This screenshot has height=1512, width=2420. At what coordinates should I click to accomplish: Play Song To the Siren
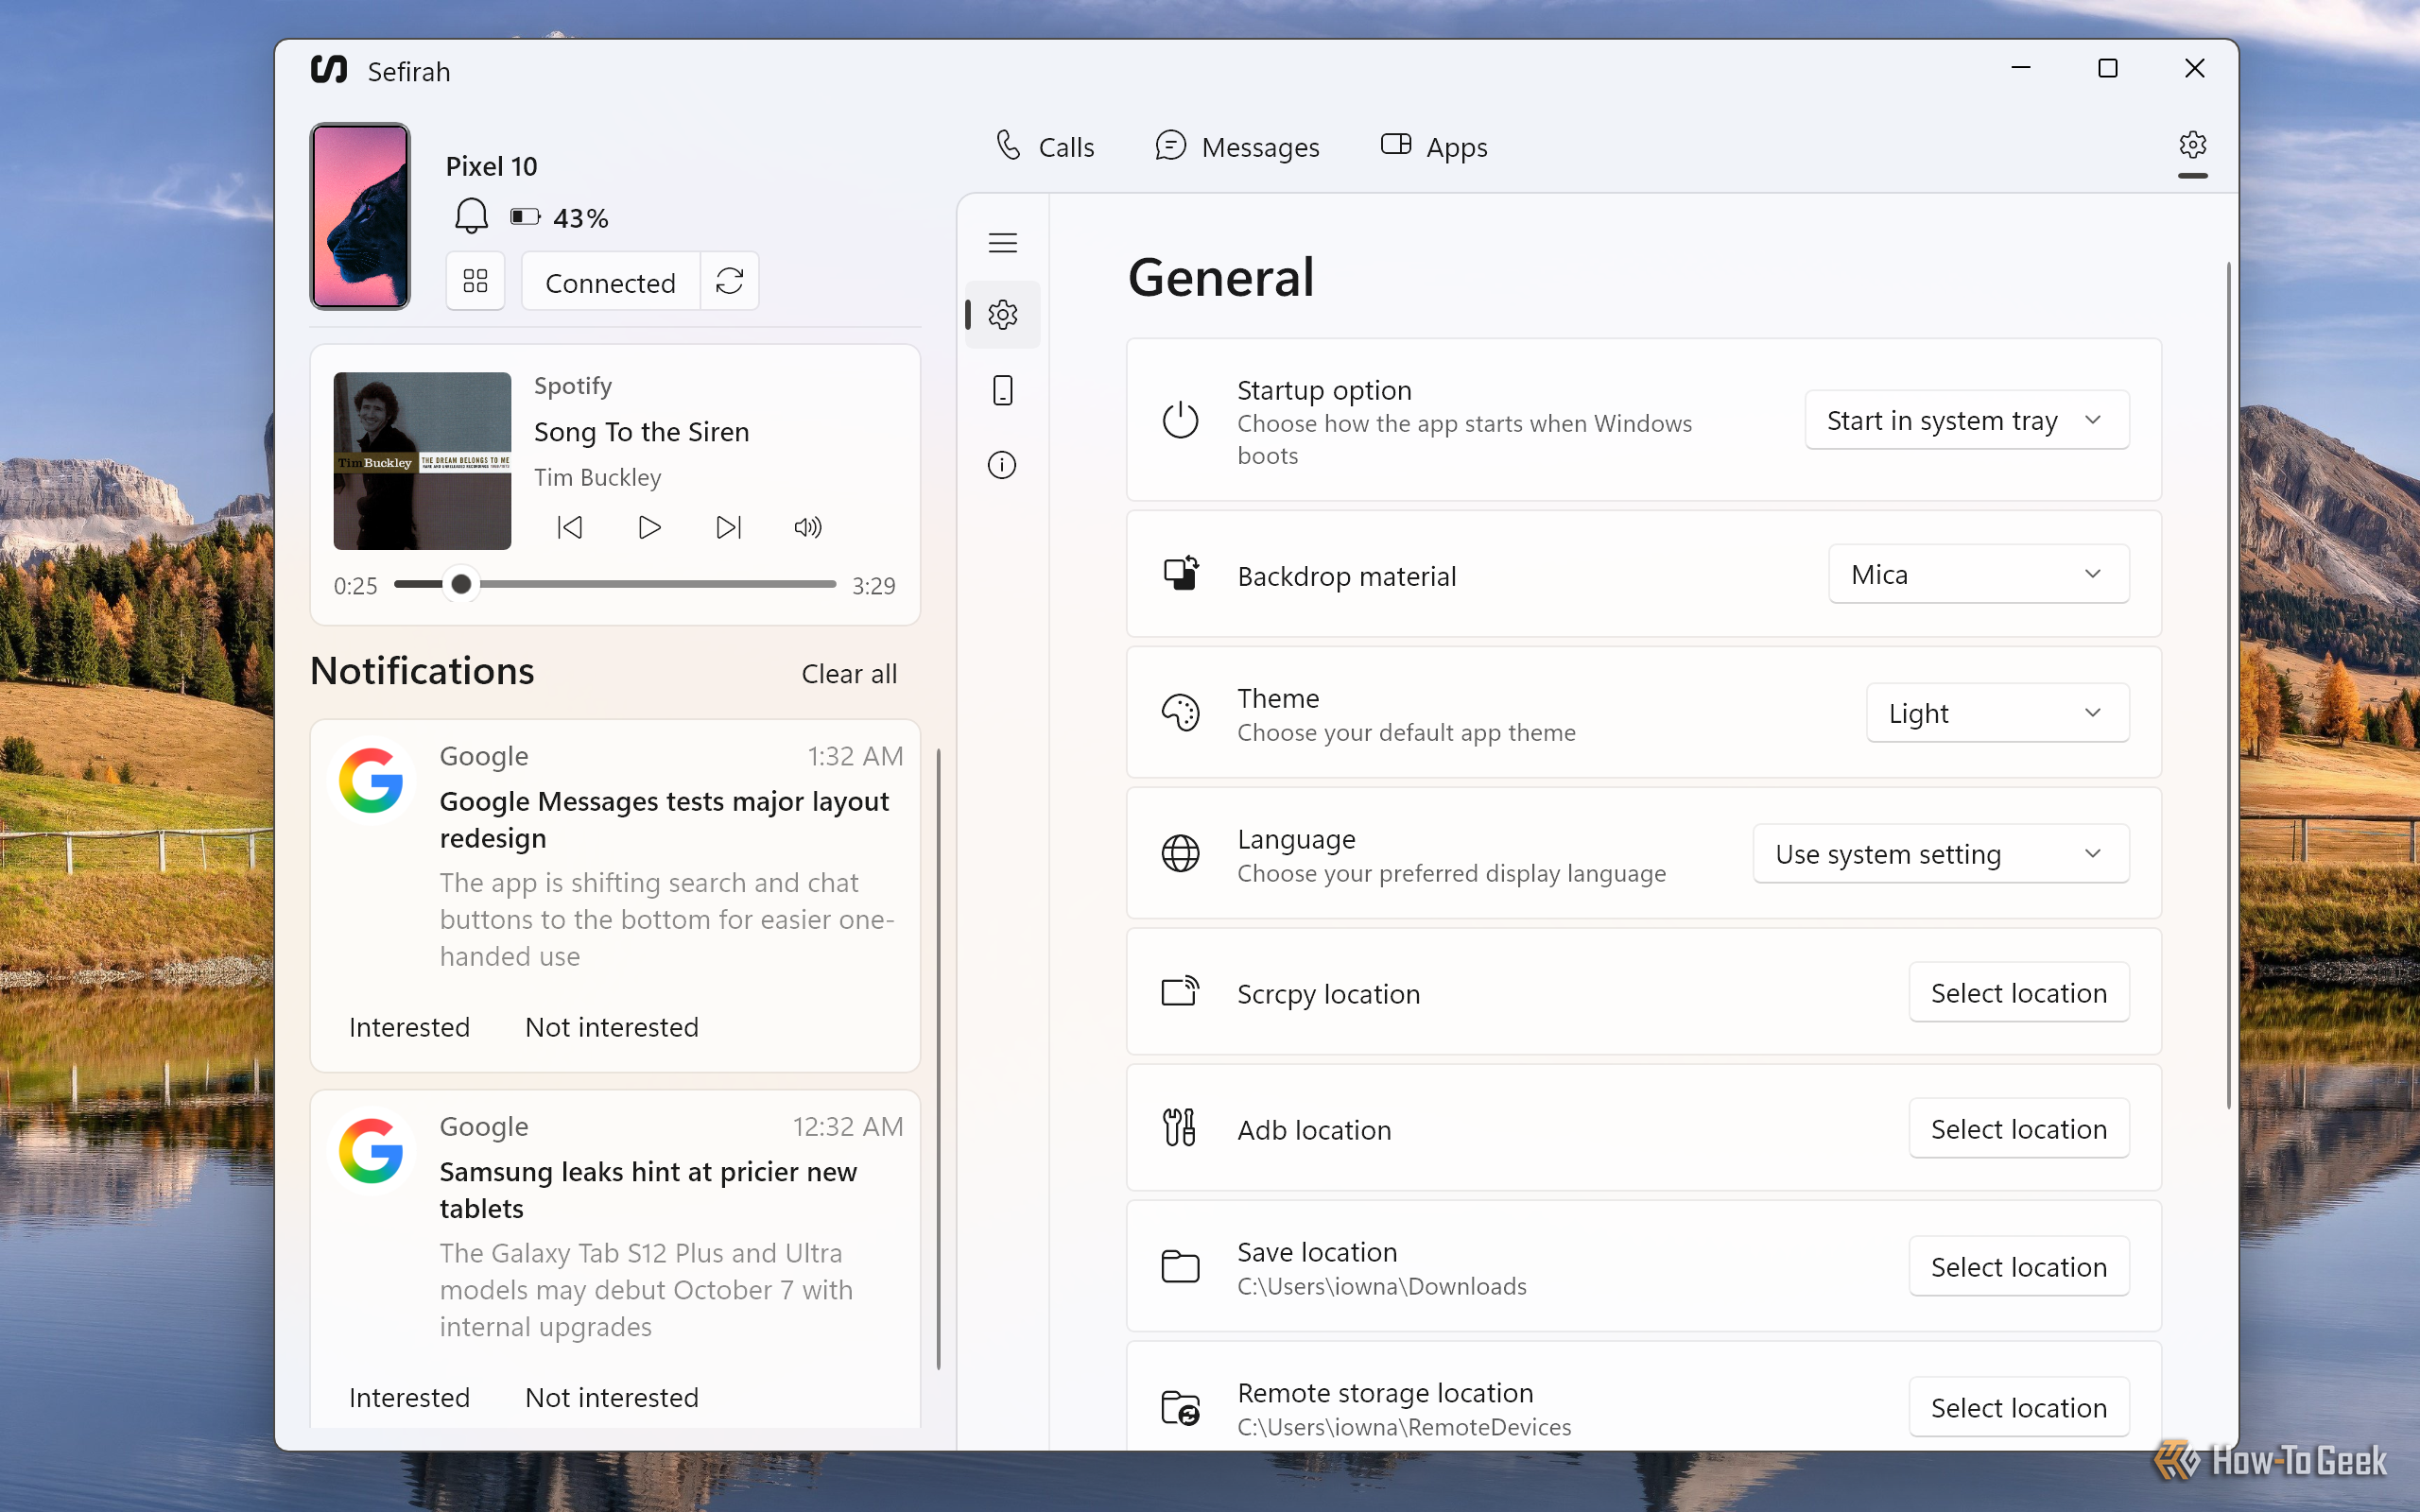[x=649, y=527]
